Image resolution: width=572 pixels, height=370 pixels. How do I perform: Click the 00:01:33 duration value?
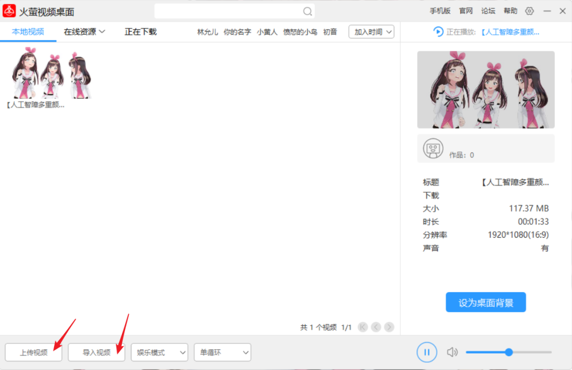(533, 222)
